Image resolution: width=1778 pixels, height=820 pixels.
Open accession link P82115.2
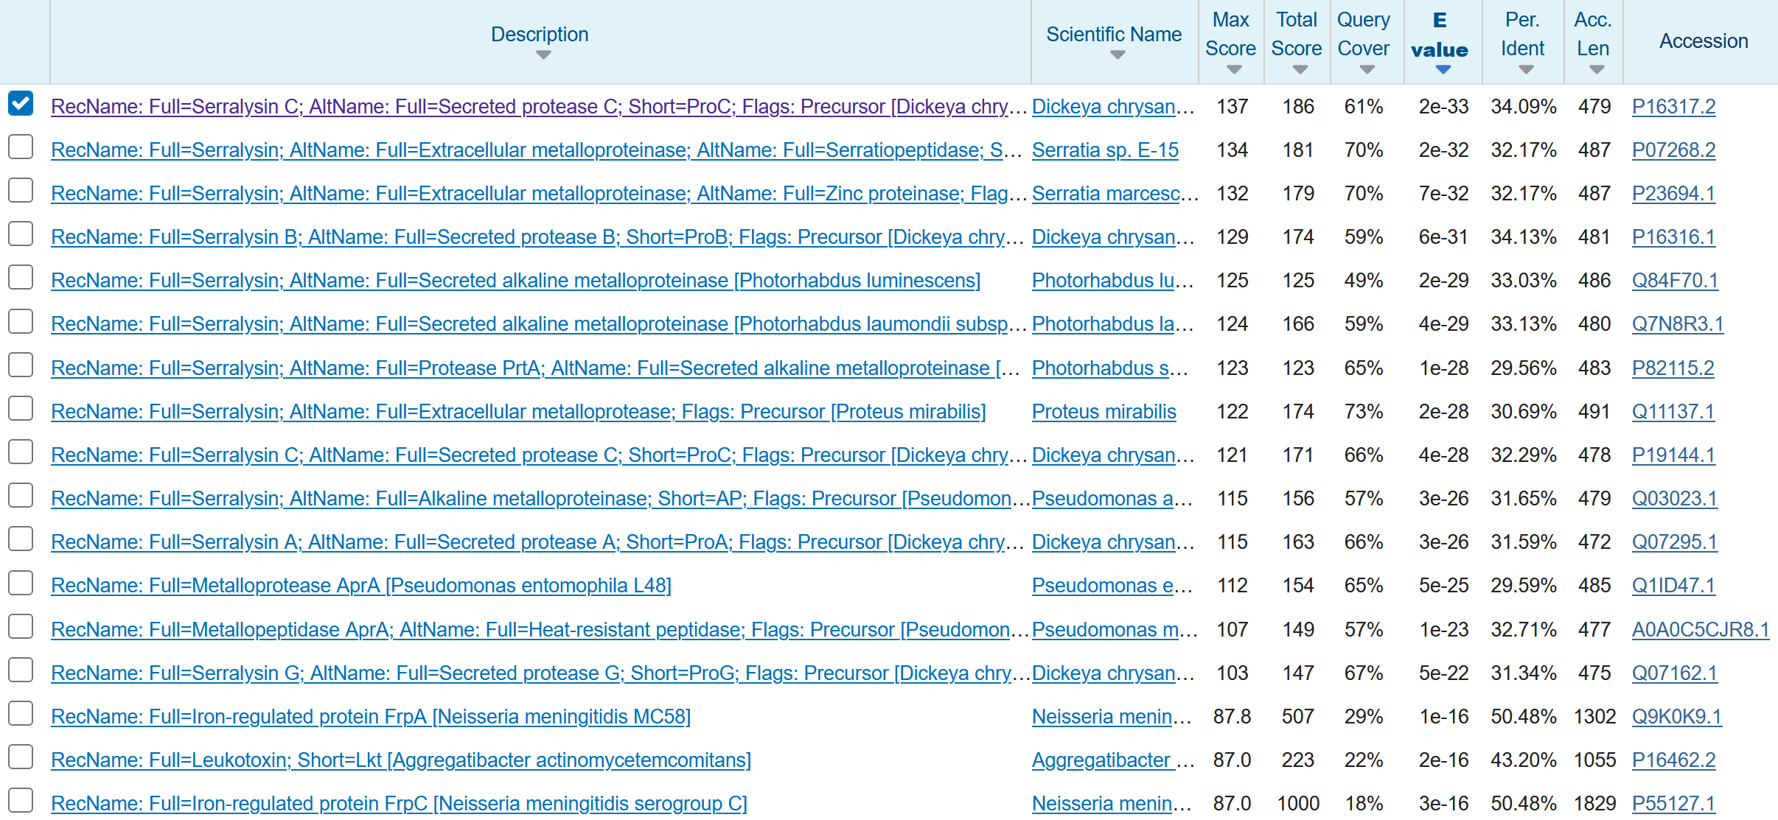1673,368
